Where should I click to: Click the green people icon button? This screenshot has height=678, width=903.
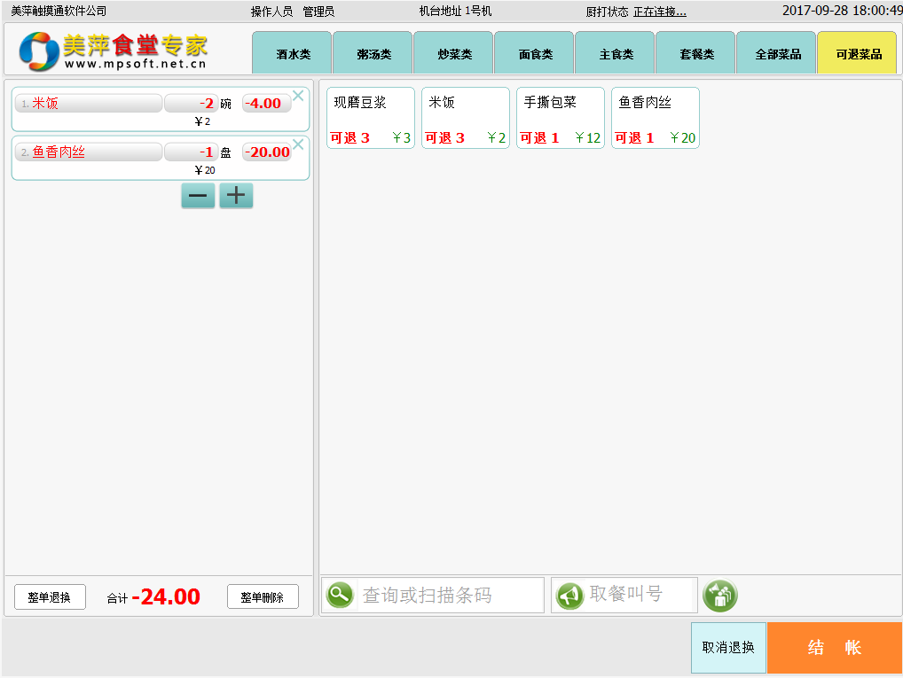[719, 596]
